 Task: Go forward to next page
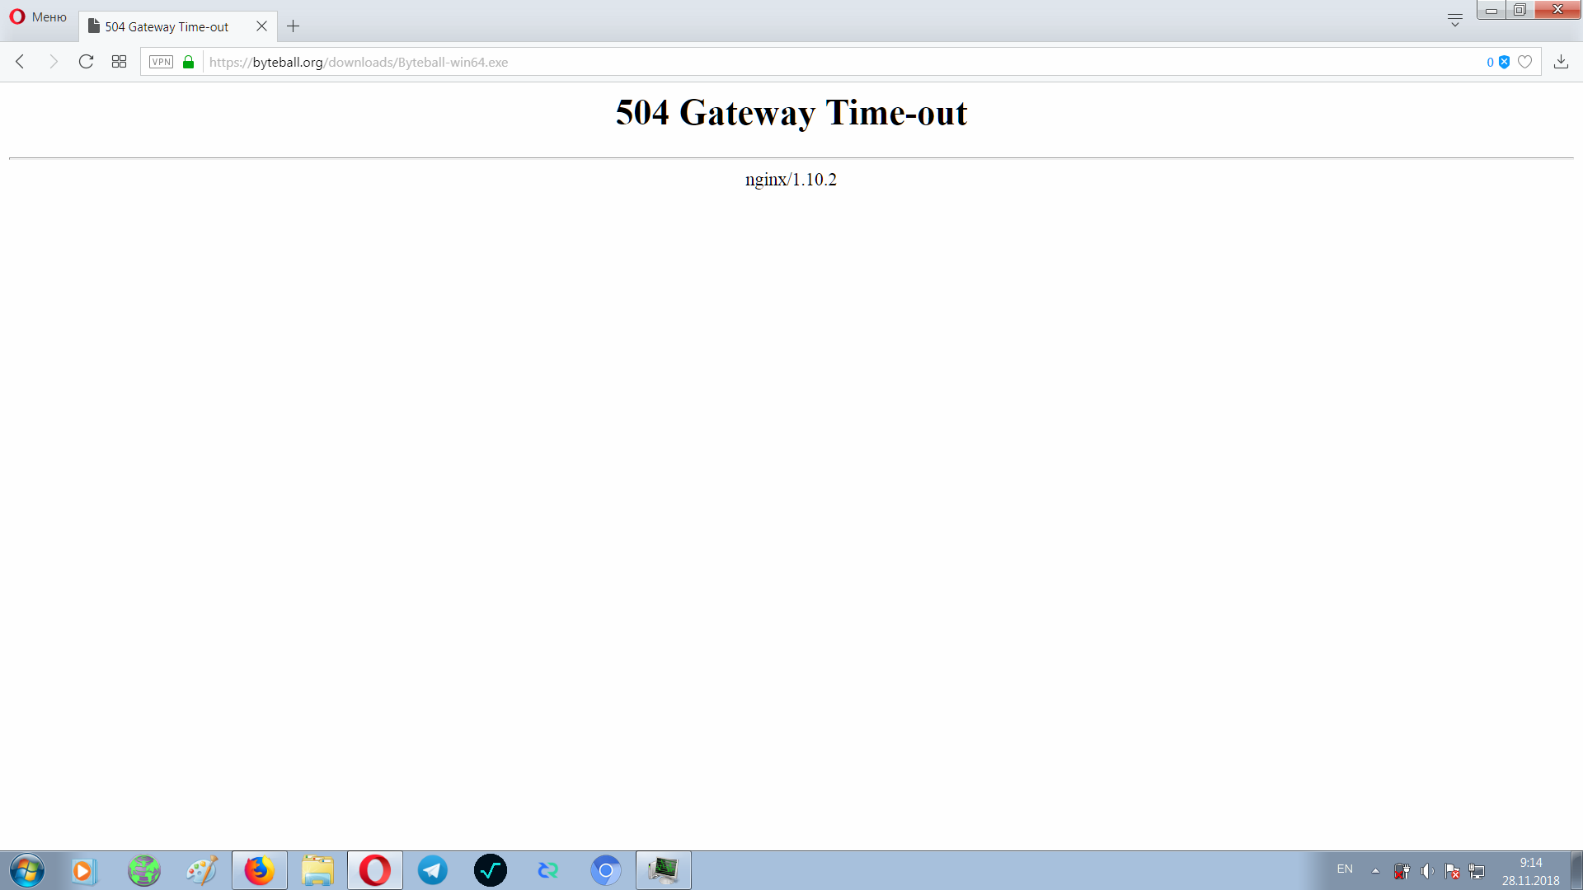(54, 62)
